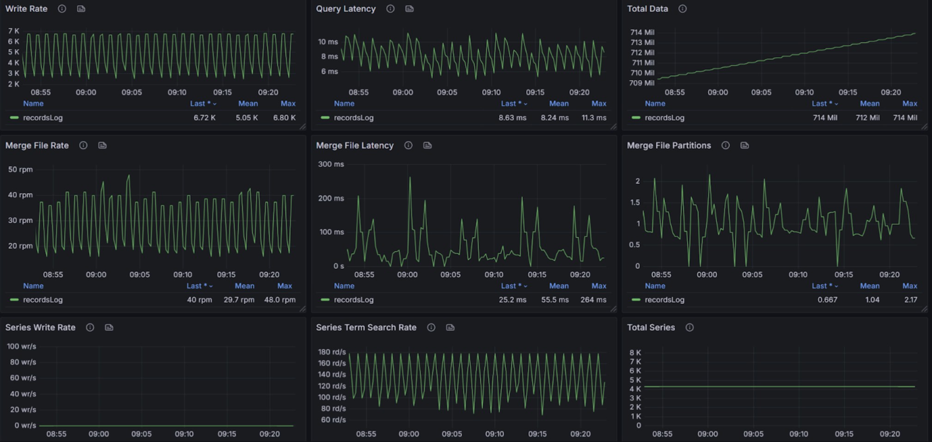932x442 pixels.
Task: Sort Merge File Latency legend by Last
Action: (511, 286)
